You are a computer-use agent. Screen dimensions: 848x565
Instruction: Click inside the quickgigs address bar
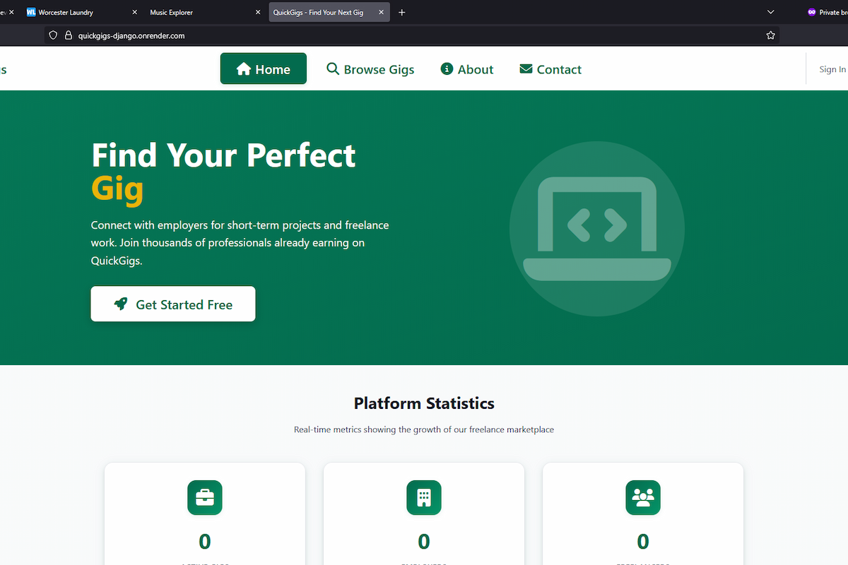click(212, 35)
